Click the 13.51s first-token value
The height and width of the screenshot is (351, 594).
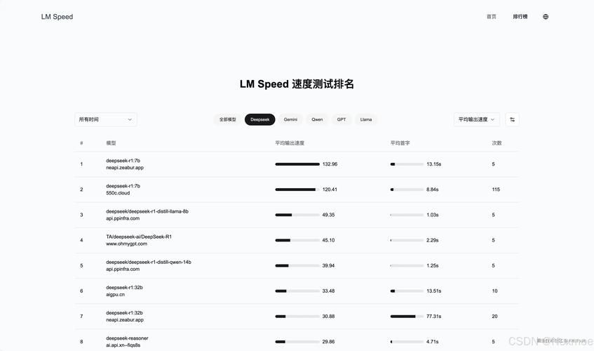tap(434, 291)
